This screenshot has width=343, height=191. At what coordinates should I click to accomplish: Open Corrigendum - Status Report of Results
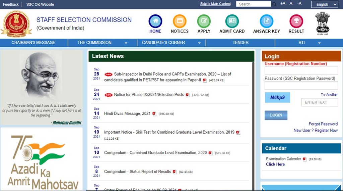pos(137,172)
